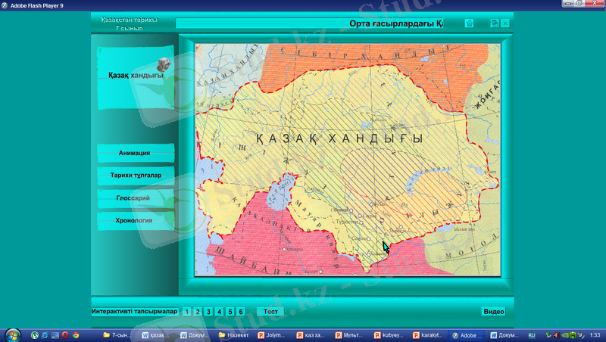Click the home icon in the header
The width and height of the screenshot is (606, 342).
pyautogui.click(x=470, y=23)
